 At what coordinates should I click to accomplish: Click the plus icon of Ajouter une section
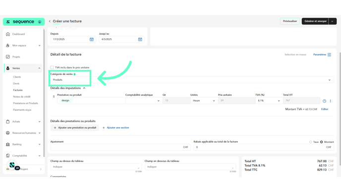[104, 128]
